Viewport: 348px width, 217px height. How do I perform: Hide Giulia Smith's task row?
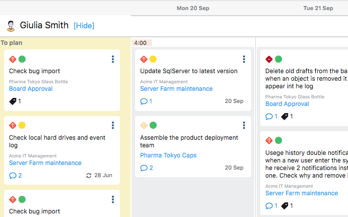(x=84, y=26)
